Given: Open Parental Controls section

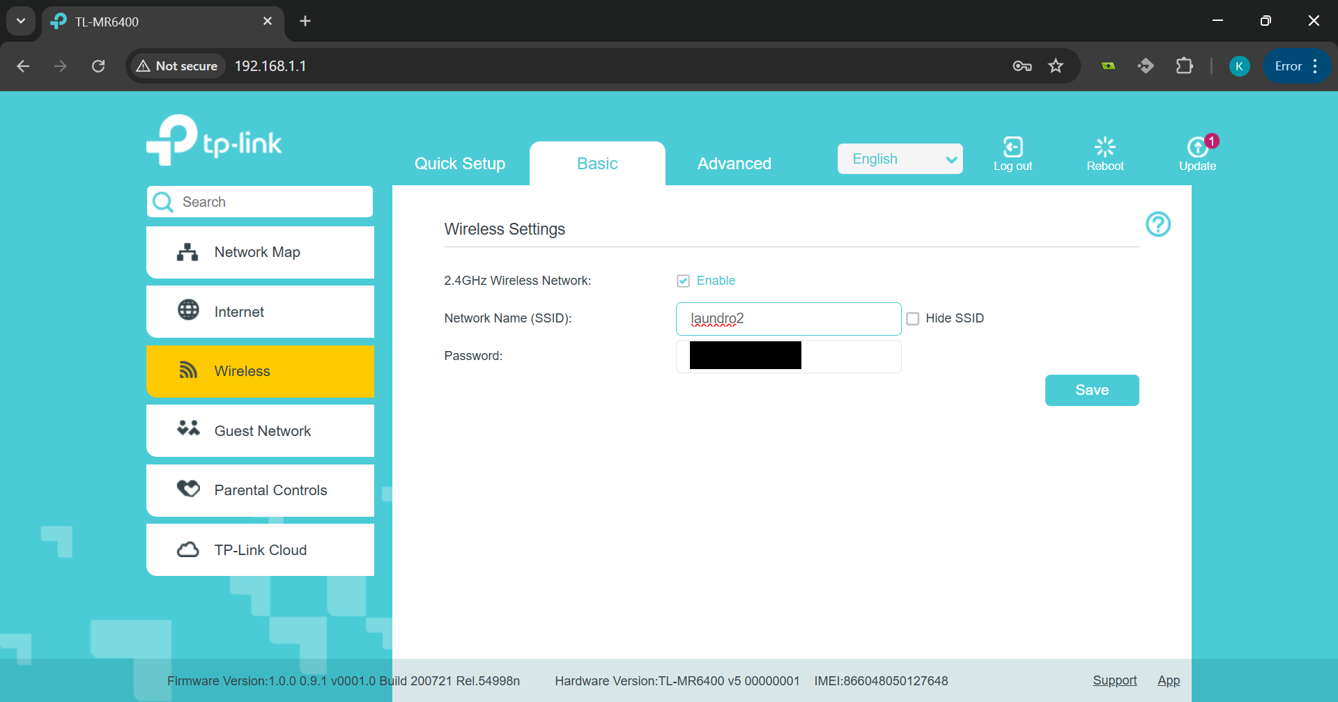Looking at the screenshot, I should click(x=260, y=490).
